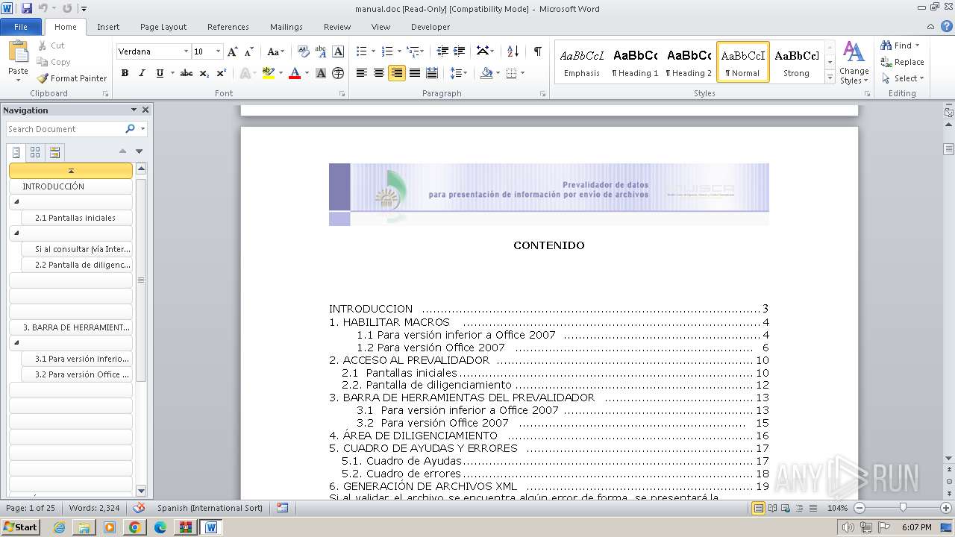Image resolution: width=955 pixels, height=537 pixels.
Task: Click font color swatch button
Action: click(294, 73)
